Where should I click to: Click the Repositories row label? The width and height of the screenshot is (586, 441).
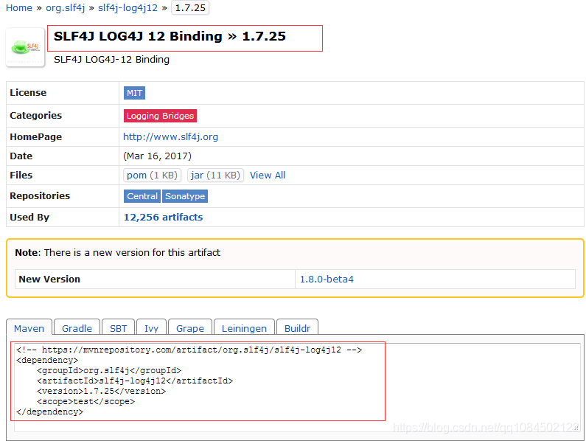(40, 196)
